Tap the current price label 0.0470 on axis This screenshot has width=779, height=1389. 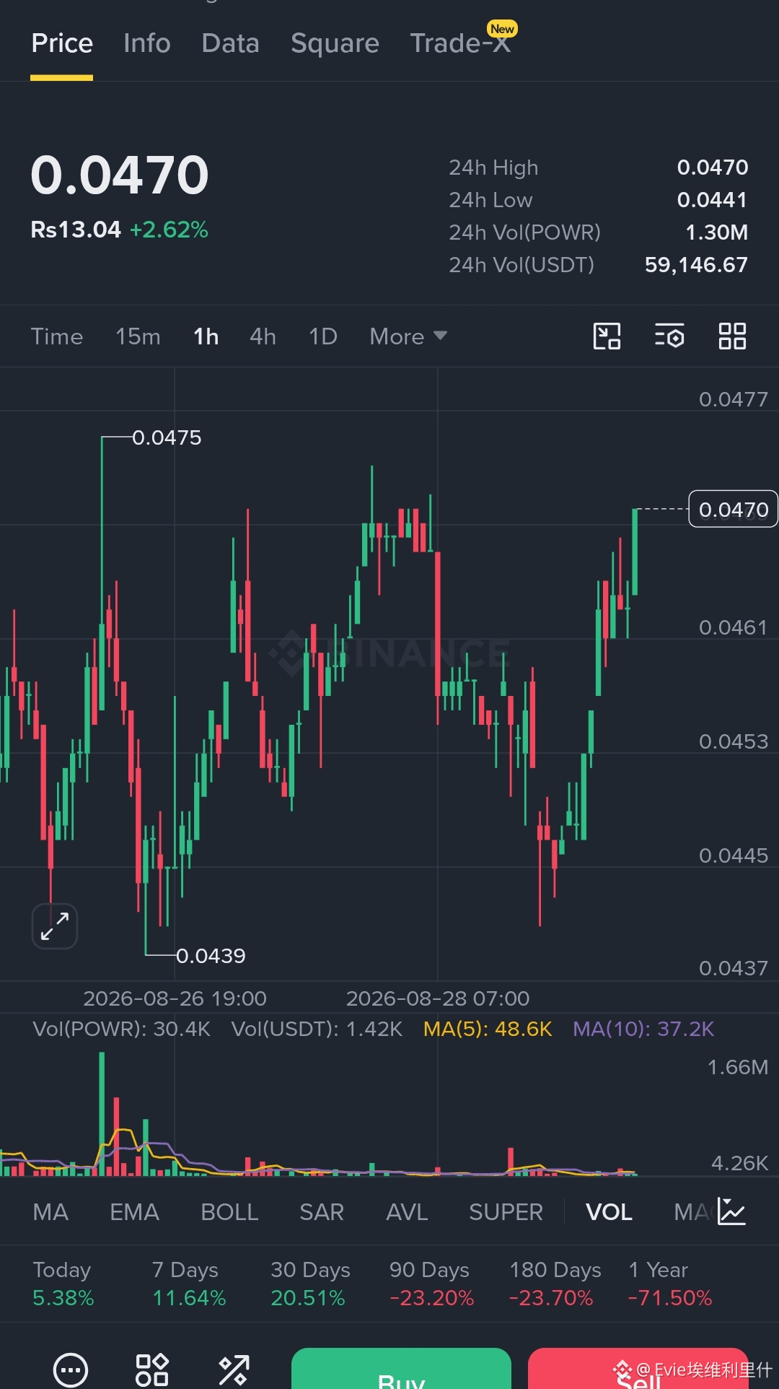click(733, 510)
